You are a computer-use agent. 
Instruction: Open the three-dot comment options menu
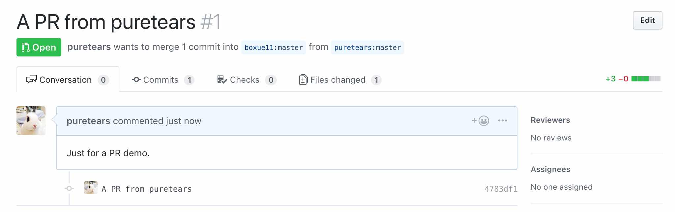pos(503,121)
